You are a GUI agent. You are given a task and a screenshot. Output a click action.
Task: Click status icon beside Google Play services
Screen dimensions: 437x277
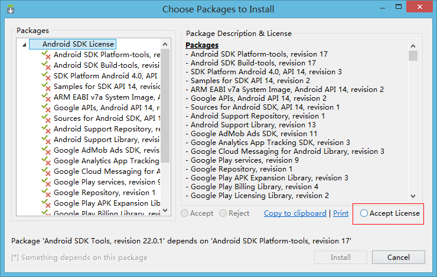pos(46,182)
